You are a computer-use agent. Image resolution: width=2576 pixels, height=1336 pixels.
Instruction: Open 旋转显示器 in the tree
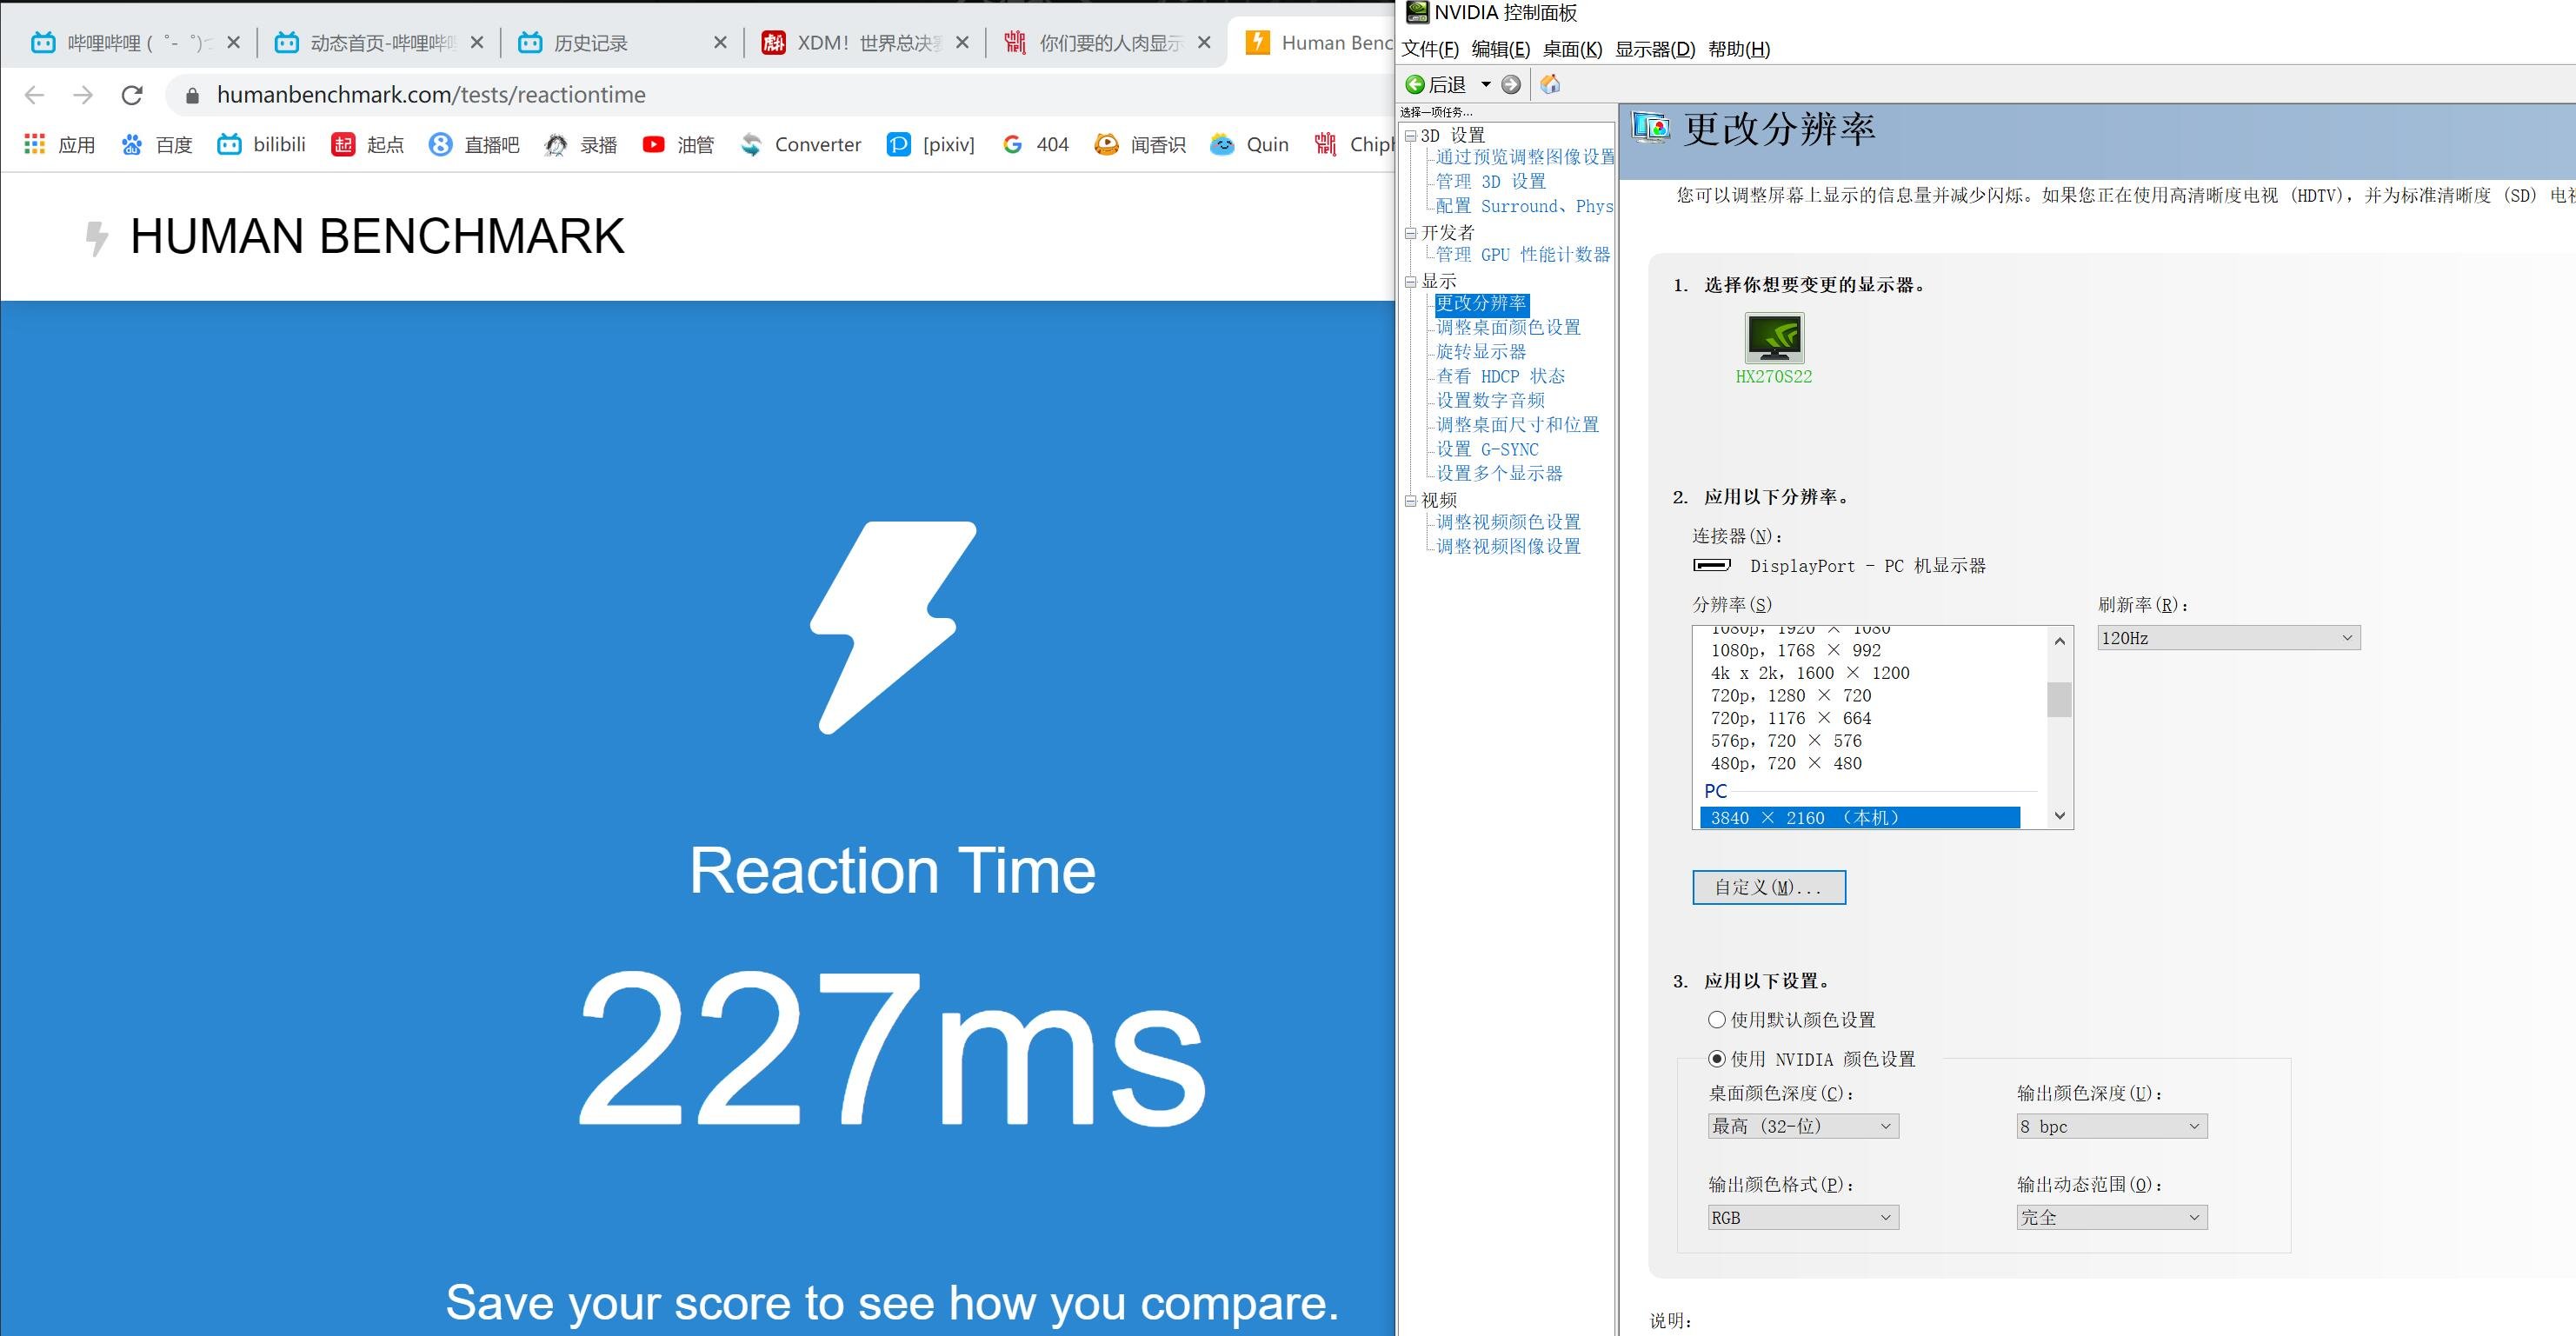(1481, 352)
